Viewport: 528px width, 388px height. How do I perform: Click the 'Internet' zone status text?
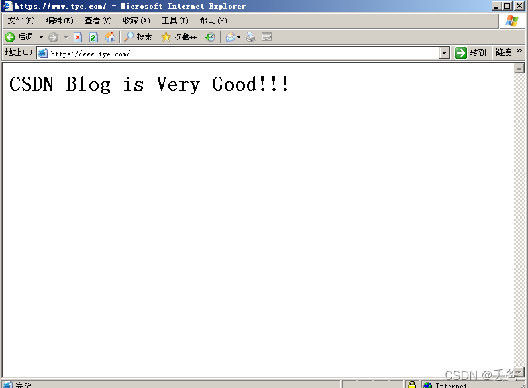click(451, 385)
